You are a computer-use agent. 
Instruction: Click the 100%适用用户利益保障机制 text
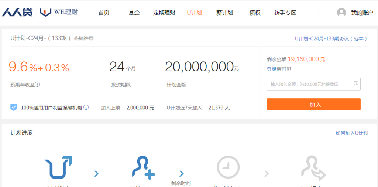coord(51,108)
